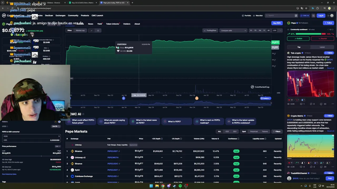Open Steam from Windows taskbar
Screen dimensions: 337x189
coord(174,186)
